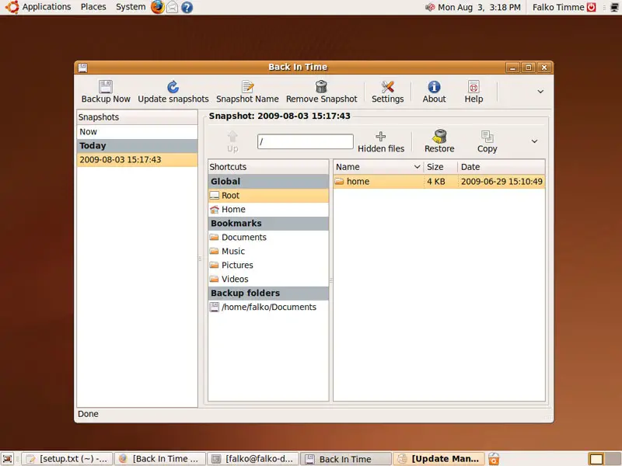Click the network monitor tray icon
622x466 pixels.
coord(613,7)
